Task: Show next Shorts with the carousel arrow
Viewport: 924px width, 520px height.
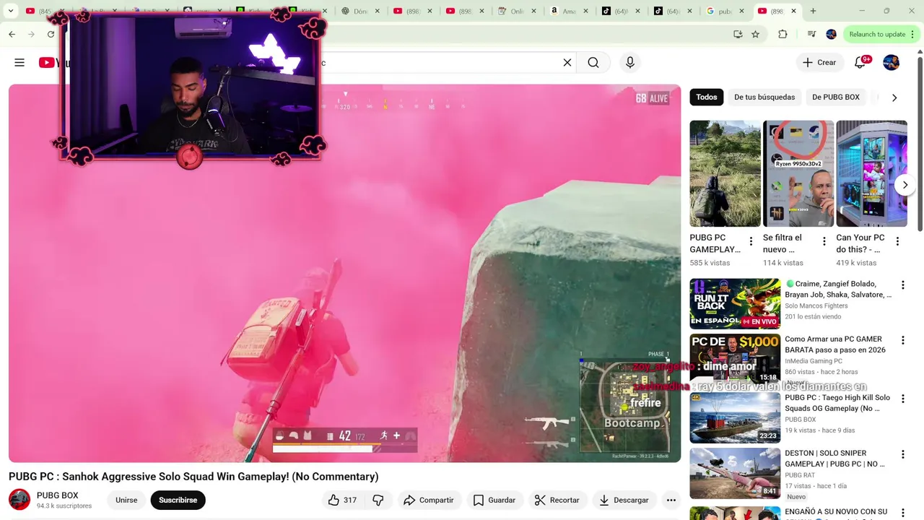Action: (905, 185)
